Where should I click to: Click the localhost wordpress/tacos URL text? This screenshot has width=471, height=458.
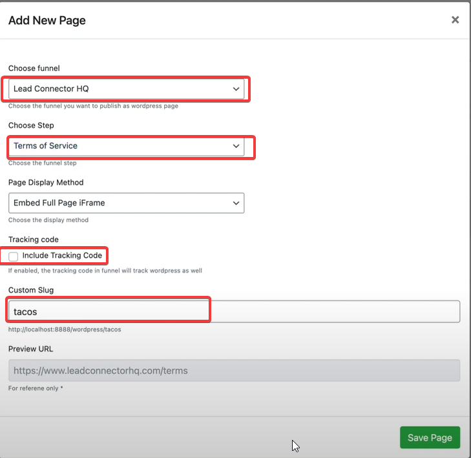[x=65, y=329]
